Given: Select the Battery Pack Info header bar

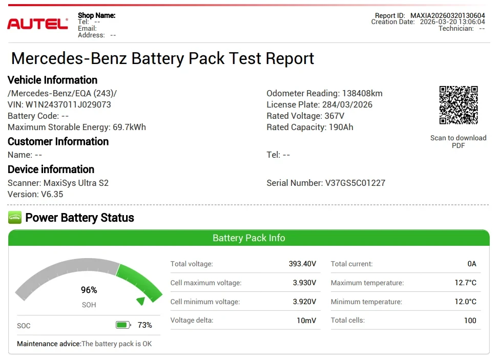Looking at the screenshot, I should pyautogui.click(x=249, y=238).
